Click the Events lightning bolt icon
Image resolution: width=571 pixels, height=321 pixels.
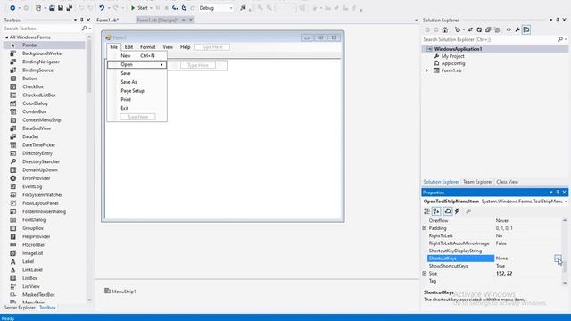[457, 211]
